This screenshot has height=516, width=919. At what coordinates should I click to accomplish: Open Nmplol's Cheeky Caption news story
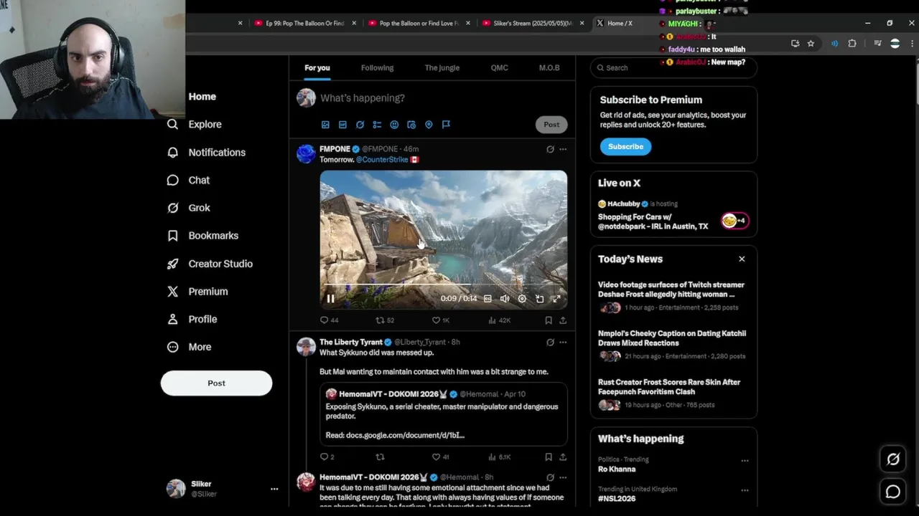click(673, 345)
